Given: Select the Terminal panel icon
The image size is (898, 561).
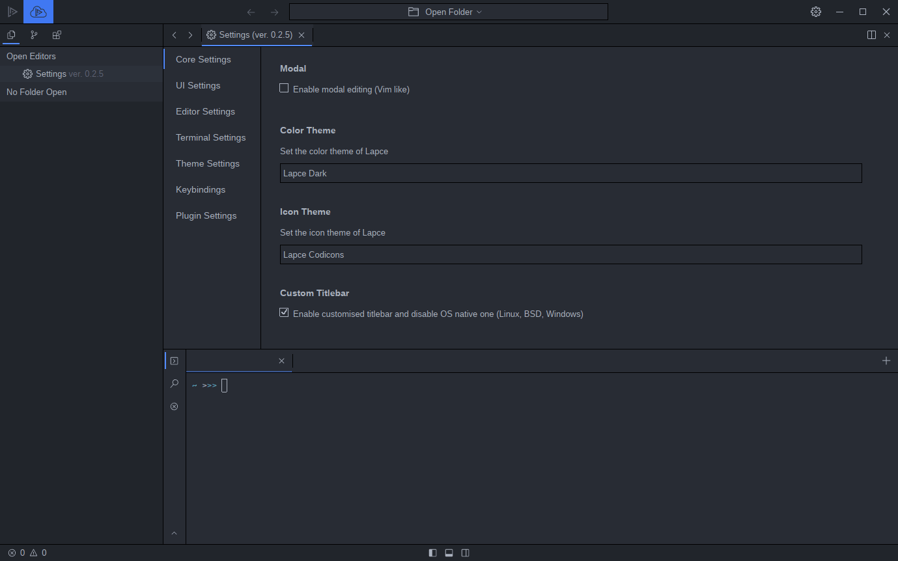Looking at the screenshot, I should tap(174, 361).
